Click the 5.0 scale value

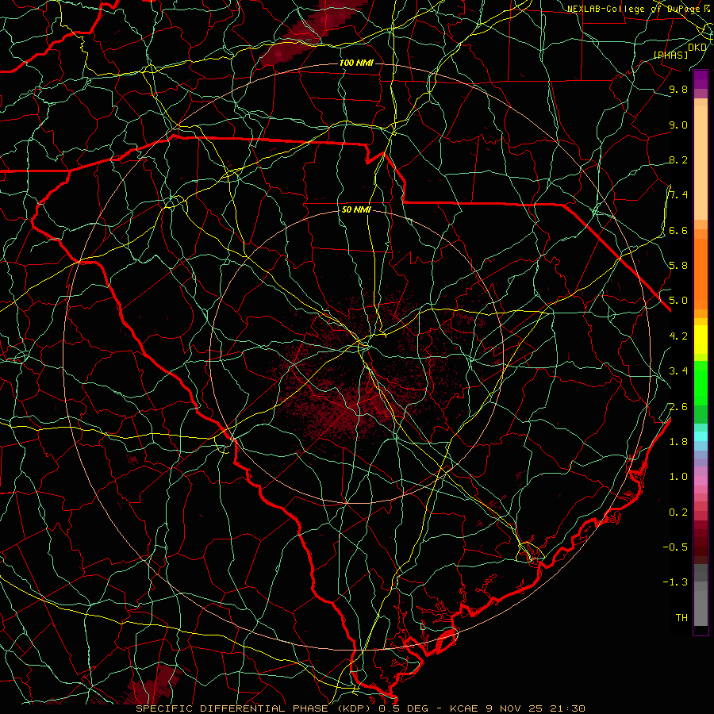coord(678,301)
